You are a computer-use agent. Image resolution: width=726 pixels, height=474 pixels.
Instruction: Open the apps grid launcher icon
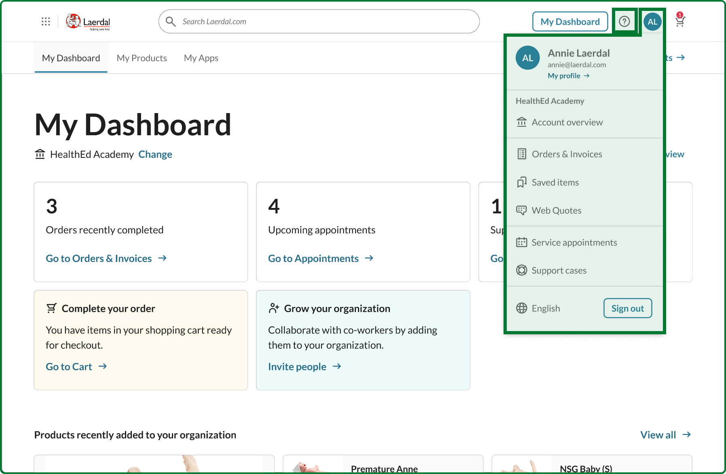click(46, 21)
